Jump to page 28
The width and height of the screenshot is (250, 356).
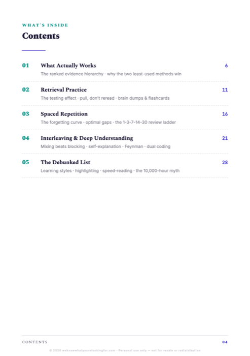coord(225,163)
